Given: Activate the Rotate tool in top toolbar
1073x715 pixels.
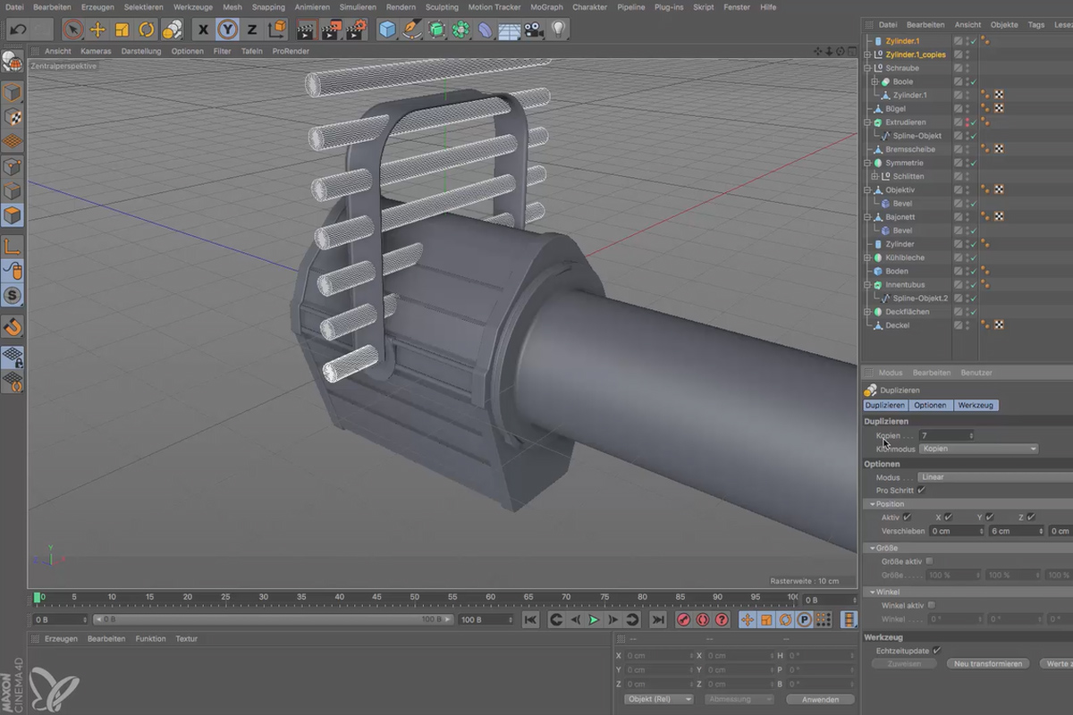Looking at the screenshot, I should [x=147, y=29].
